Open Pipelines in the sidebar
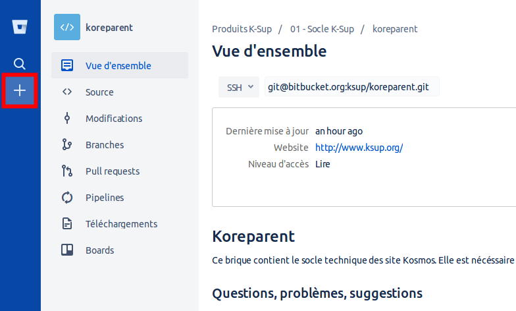 120,197
